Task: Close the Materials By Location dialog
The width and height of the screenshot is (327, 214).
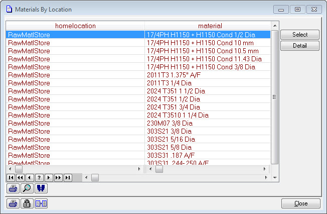Action: [x=301, y=203]
